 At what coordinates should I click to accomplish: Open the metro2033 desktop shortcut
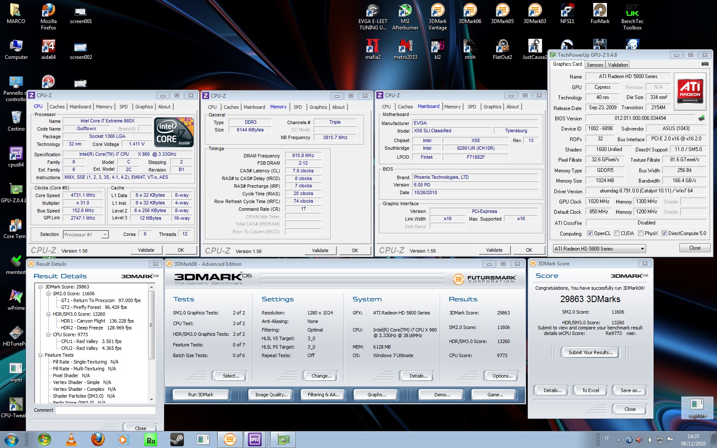point(405,49)
